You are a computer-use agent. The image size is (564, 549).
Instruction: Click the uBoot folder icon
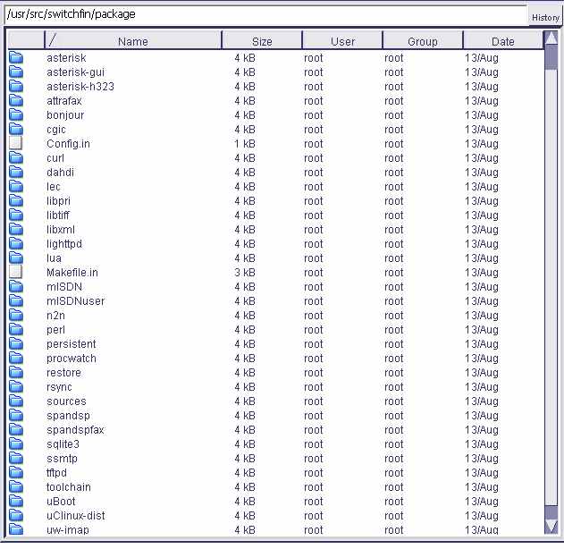click(x=16, y=501)
